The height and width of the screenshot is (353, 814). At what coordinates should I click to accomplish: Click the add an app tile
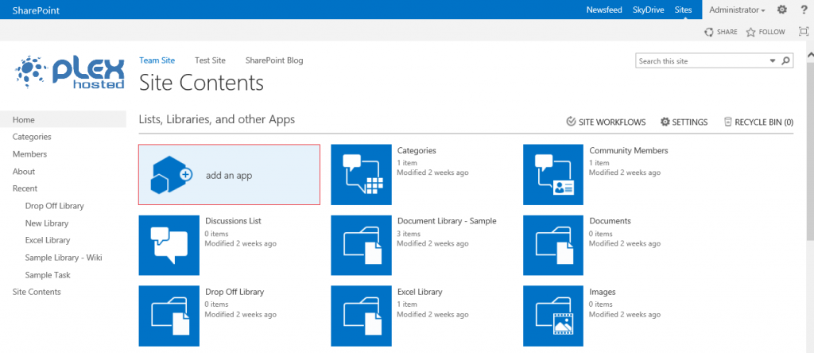point(229,175)
